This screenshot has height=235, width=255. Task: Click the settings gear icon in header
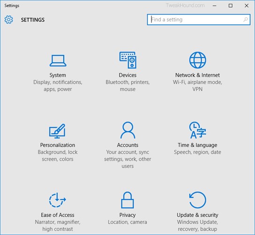(x=8, y=20)
